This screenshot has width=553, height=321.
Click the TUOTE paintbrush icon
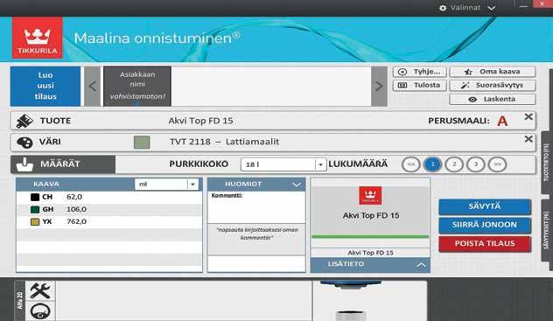[x=24, y=122]
